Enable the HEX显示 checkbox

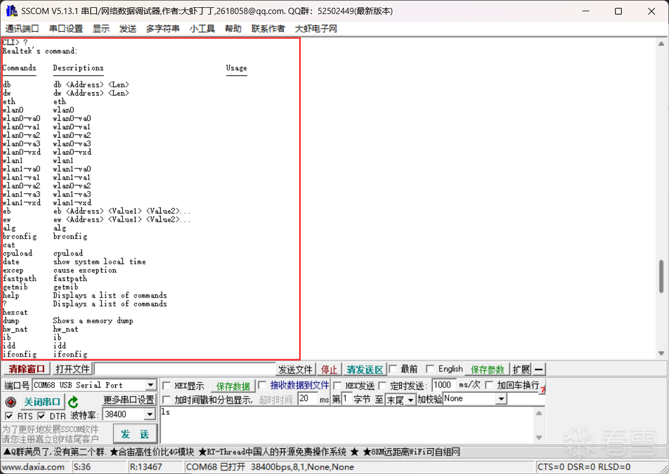[167, 386]
